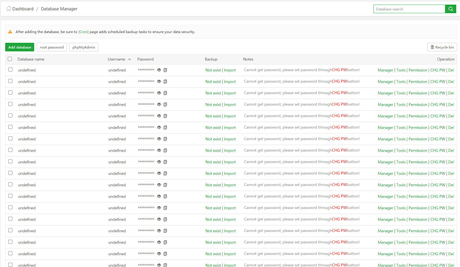
Task: Toggle the select-all checkbox in table header
Action: click(10, 59)
